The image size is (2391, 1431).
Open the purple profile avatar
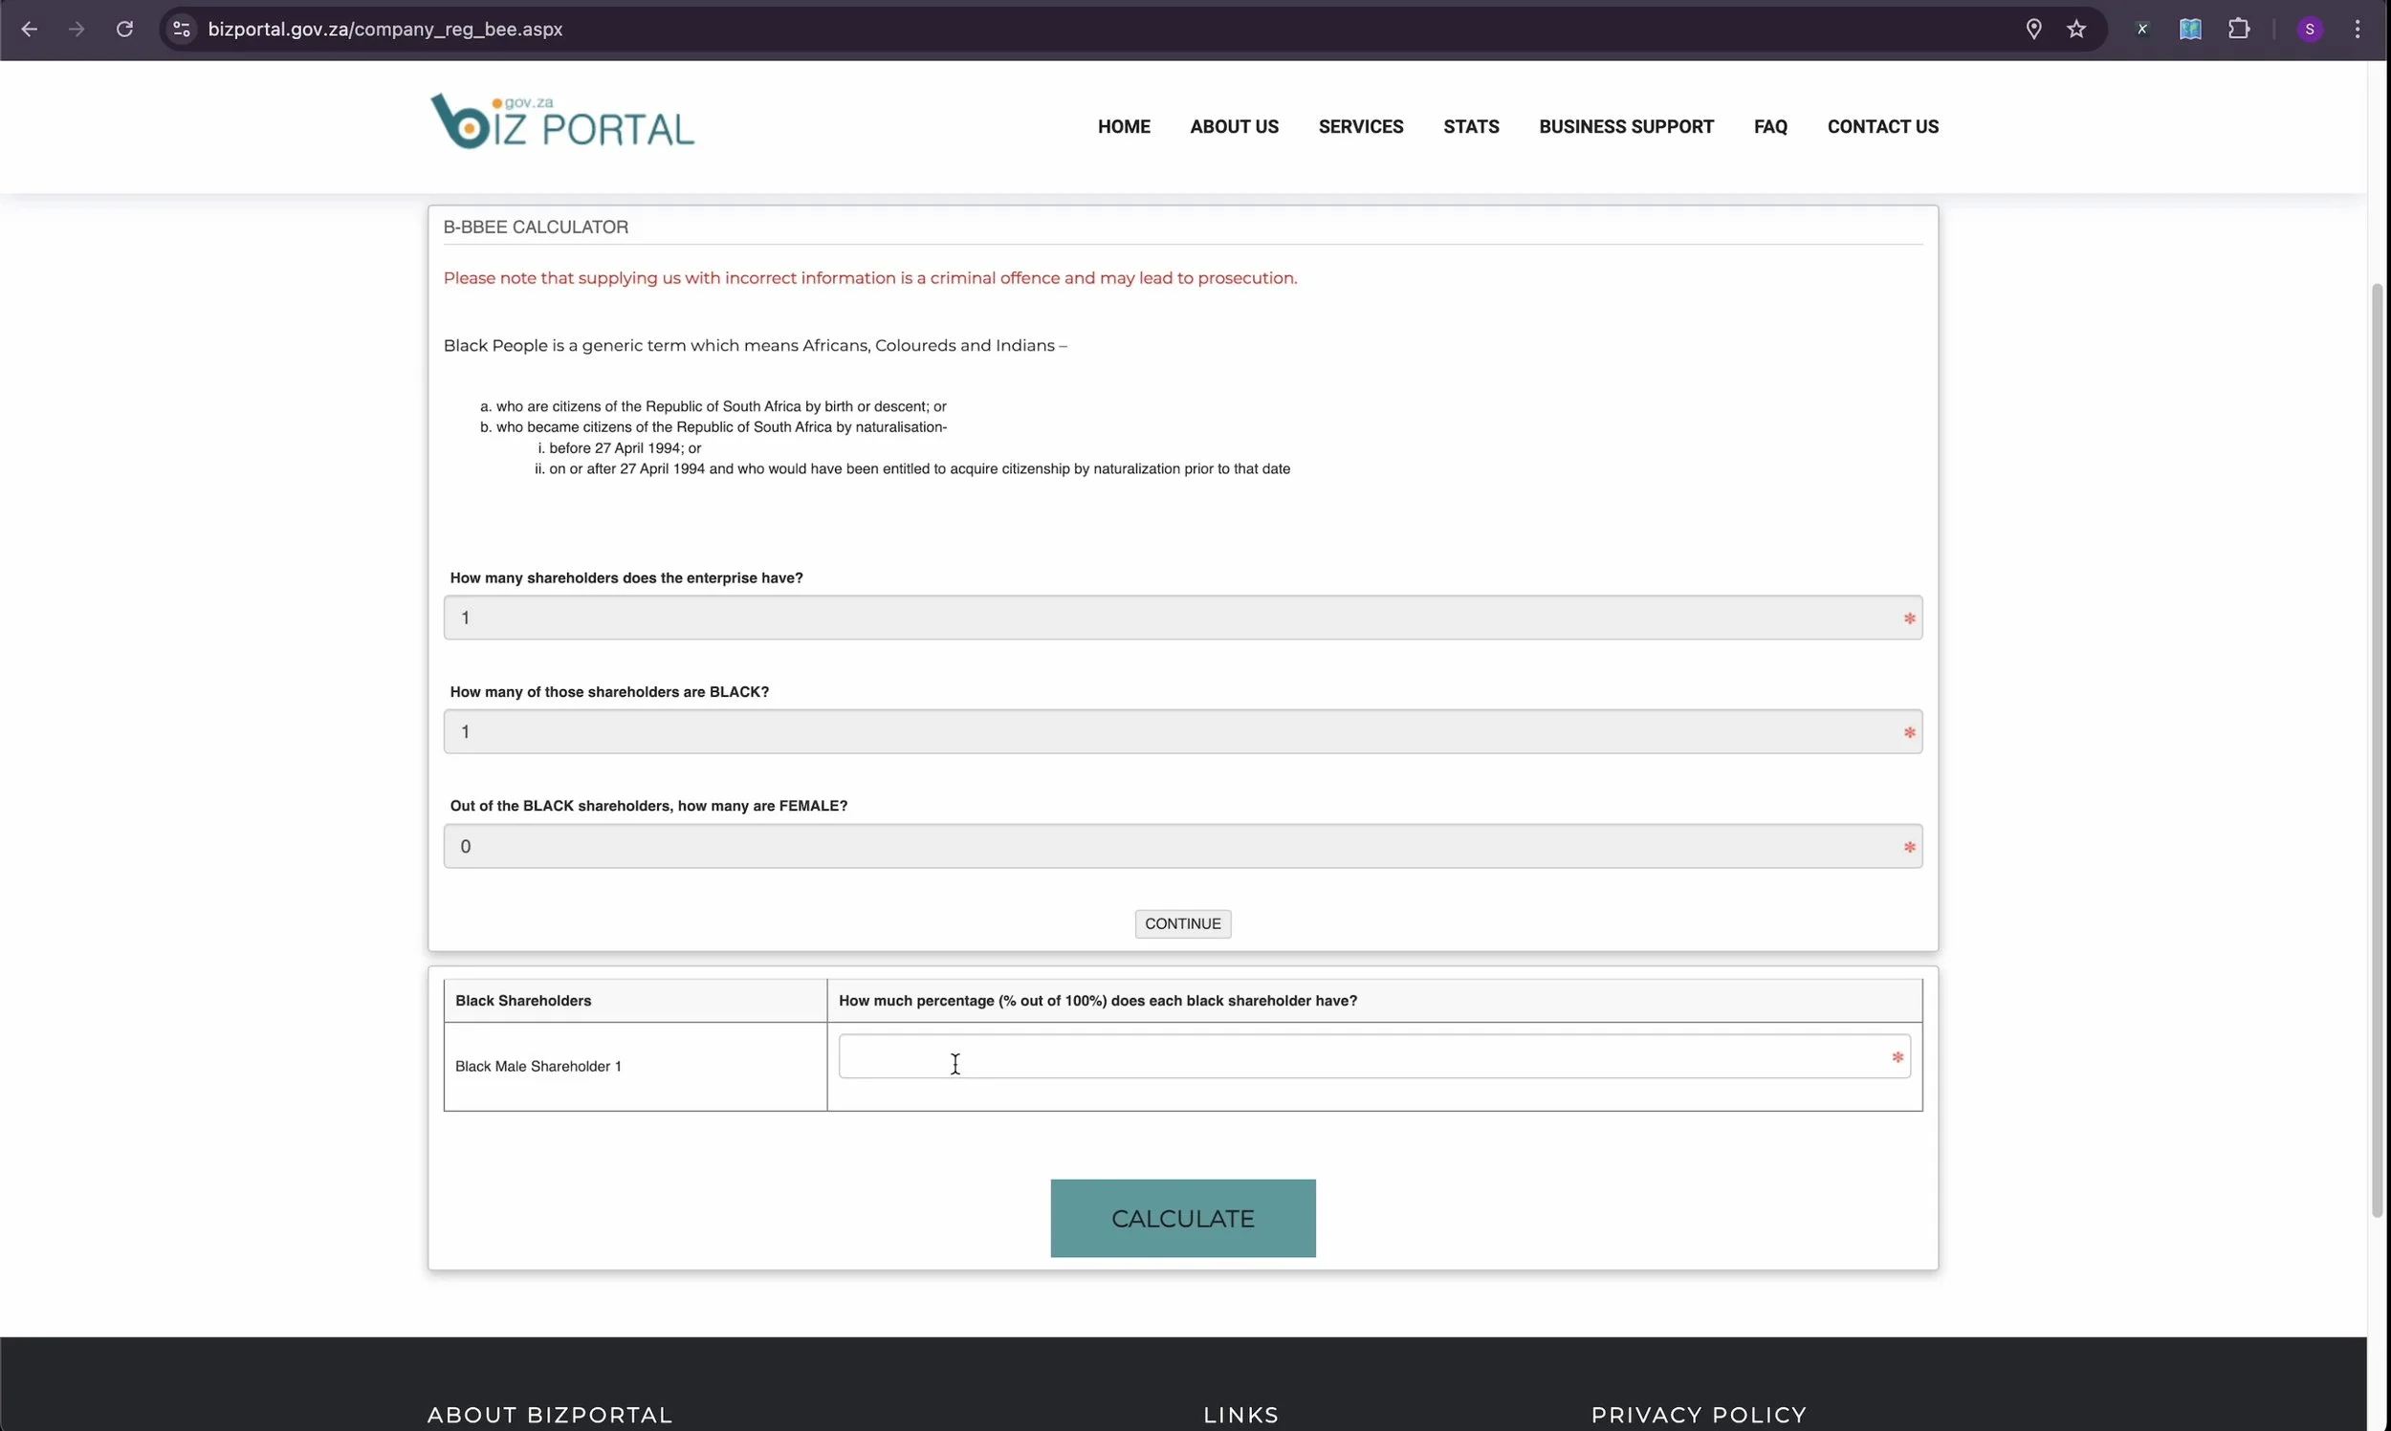(x=2309, y=29)
